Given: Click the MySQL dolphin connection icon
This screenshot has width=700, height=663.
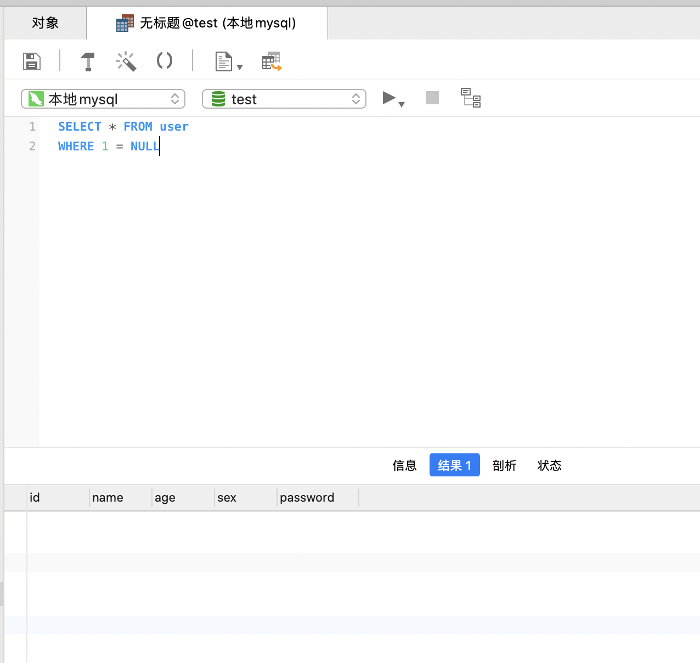Looking at the screenshot, I should coord(36,99).
